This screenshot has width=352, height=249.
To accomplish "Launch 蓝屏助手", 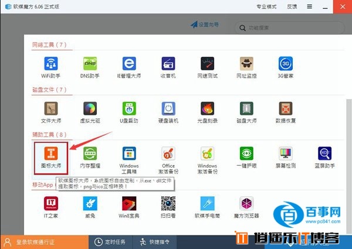I will pos(324,158).
